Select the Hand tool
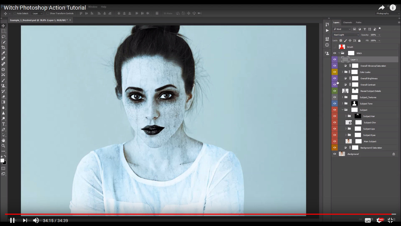 pos(3,140)
